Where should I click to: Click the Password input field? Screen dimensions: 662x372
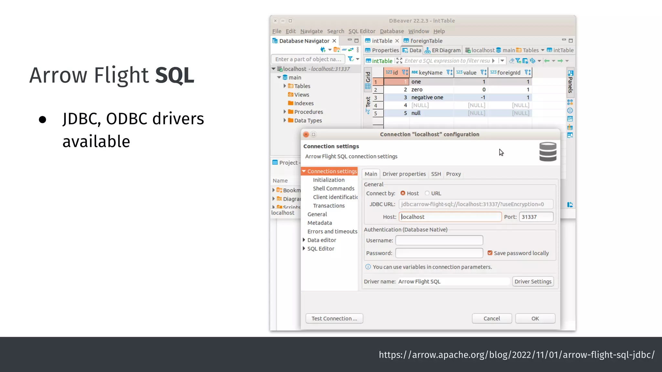point(439,253)
